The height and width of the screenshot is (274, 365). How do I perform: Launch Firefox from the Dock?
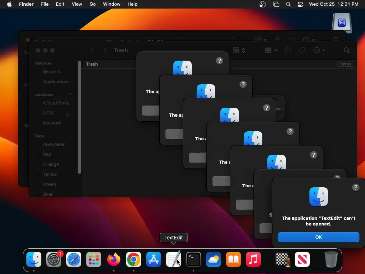tap(114, 259)
